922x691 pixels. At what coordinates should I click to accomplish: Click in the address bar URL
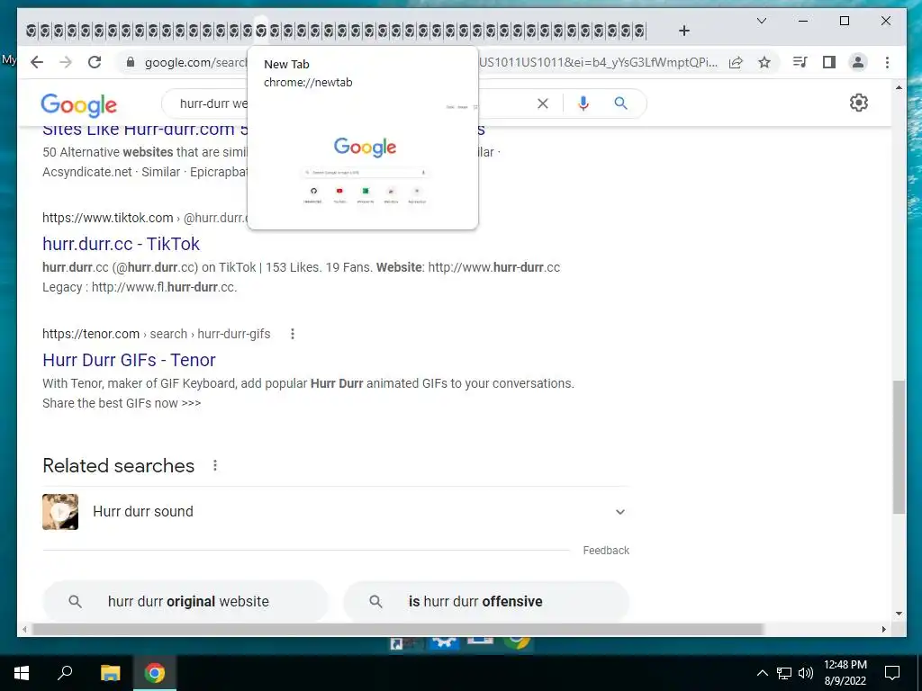coord(195,62)
